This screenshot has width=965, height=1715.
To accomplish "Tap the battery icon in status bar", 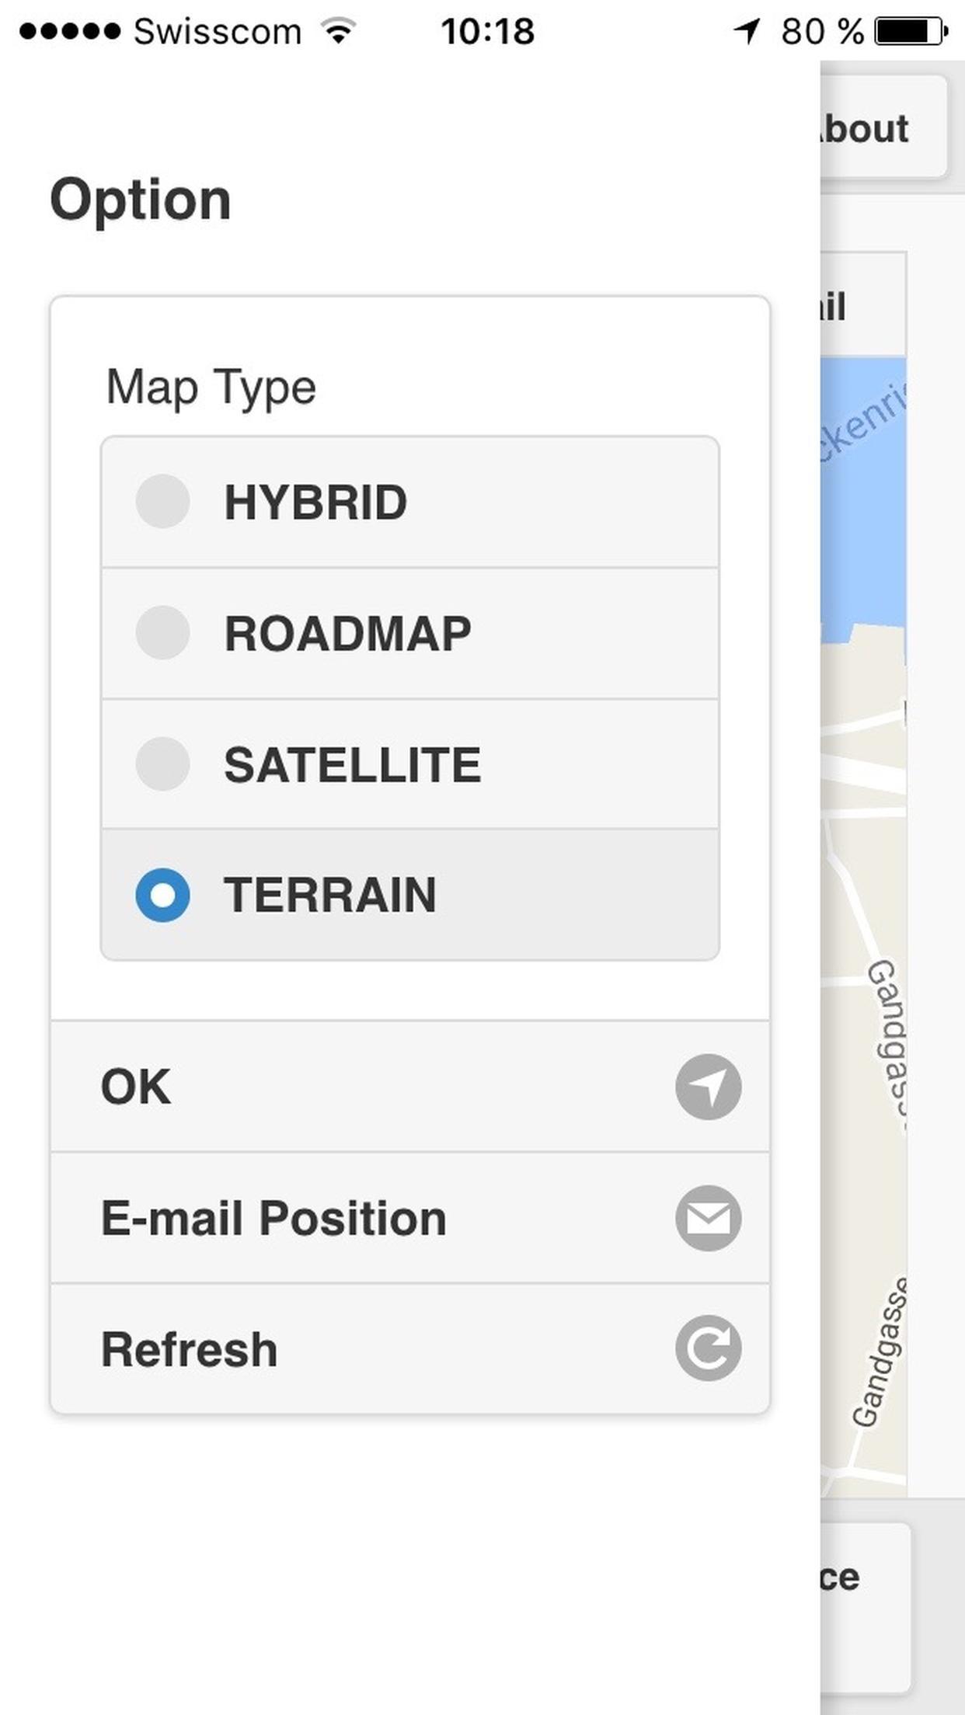I will (911, 32).
